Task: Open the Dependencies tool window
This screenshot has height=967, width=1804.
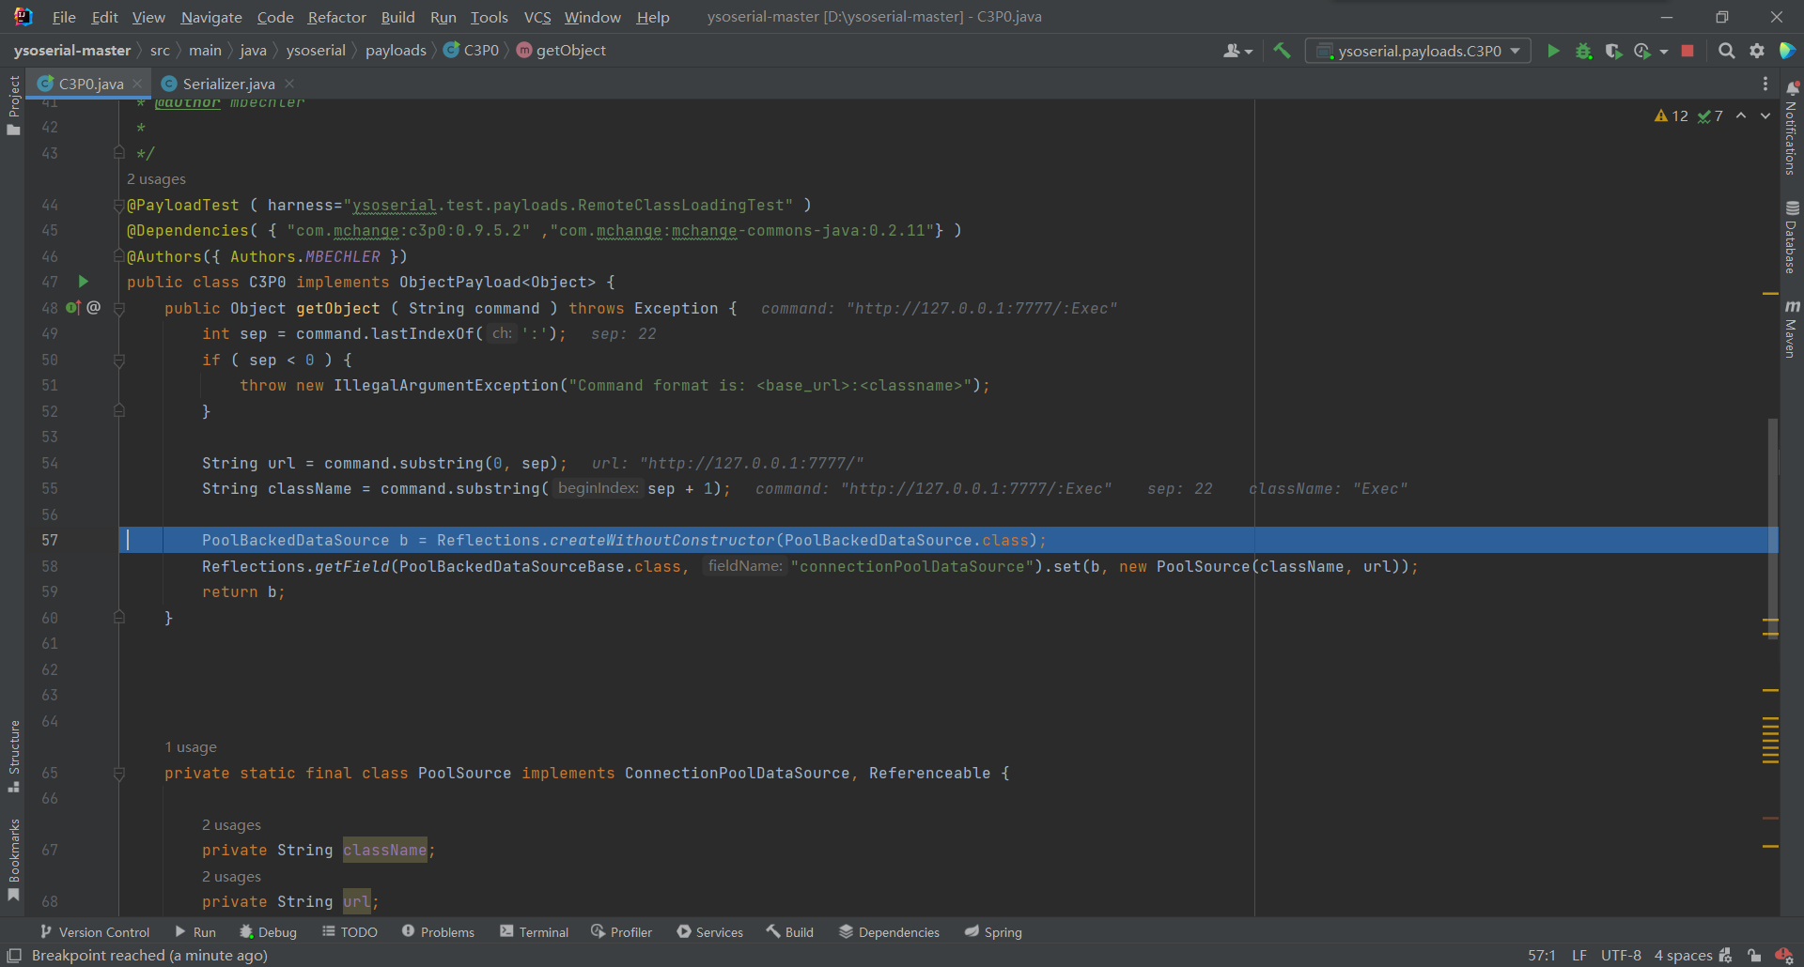Action: point(889,931)
